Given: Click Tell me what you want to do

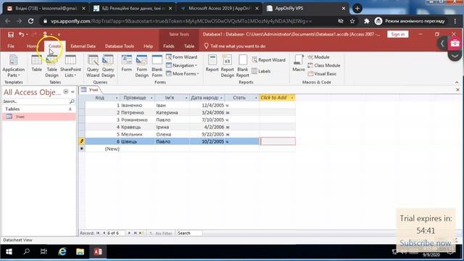Looking at the screenshot, I should click(235, 46).
